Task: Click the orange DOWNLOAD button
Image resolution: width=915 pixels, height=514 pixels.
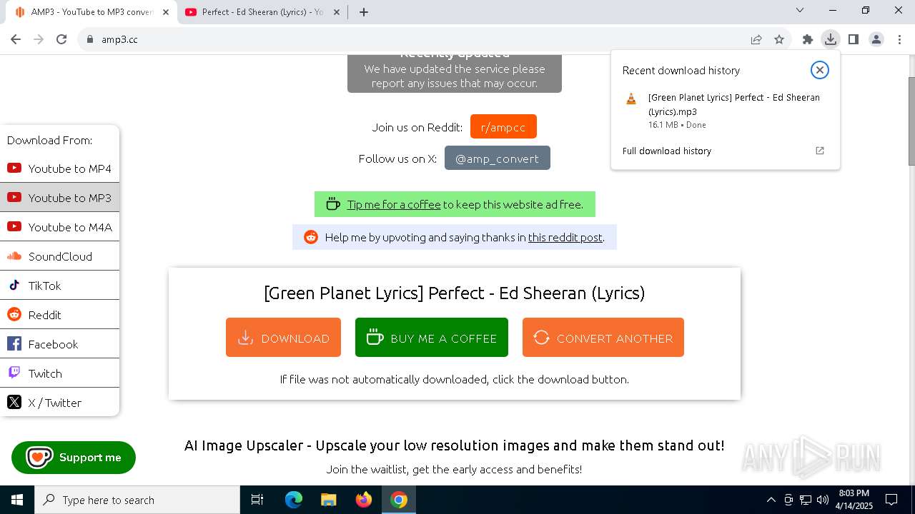Action: [x=283, y=338]
